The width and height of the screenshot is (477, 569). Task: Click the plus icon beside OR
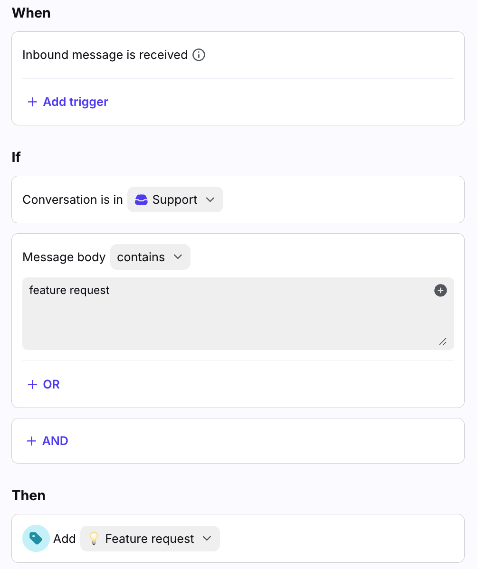click(x=32, y=385)
